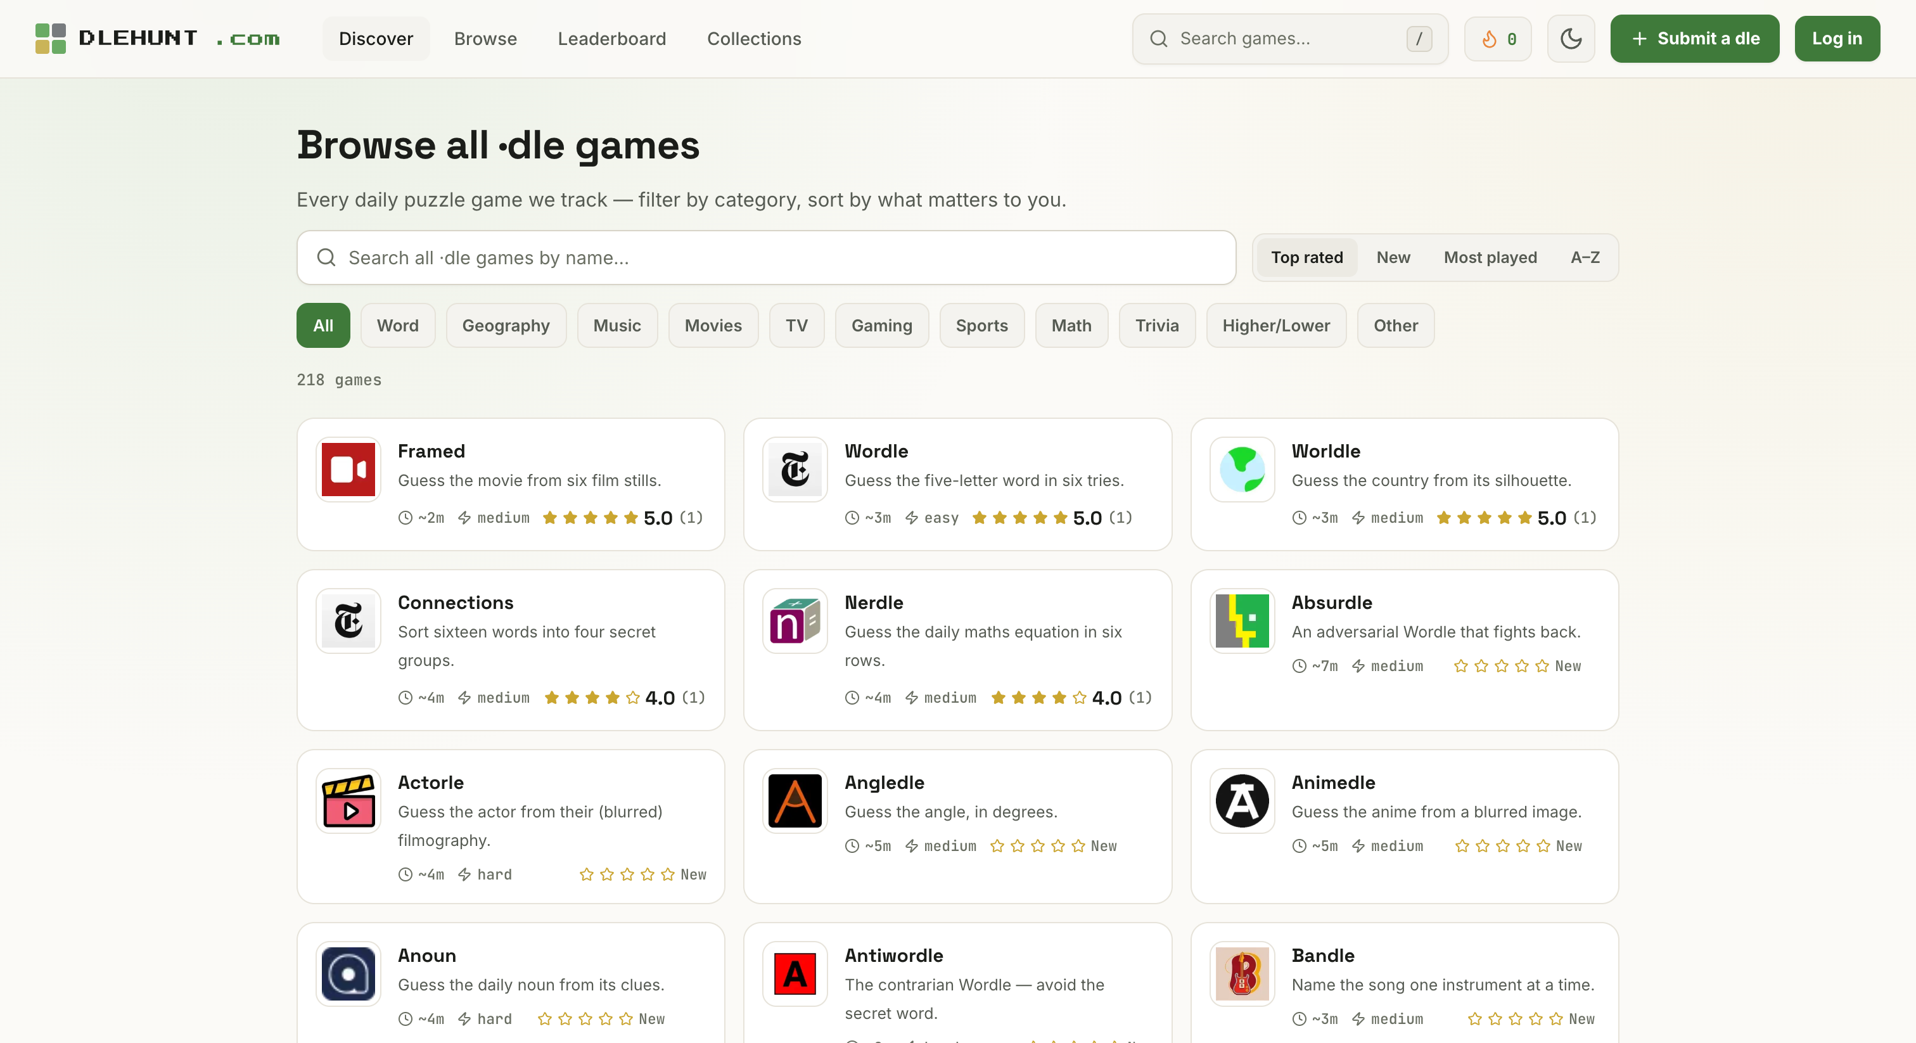Open the Bandle game title
1916x1043 pixels.
tap(1322, 955)
